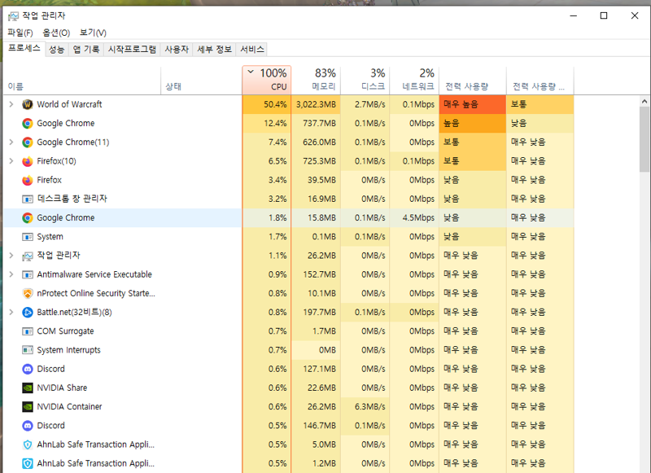Open the 옵션(O) menu
Image resolution: width=651 pixels, height=473 pixels.
tap(56, 33)
